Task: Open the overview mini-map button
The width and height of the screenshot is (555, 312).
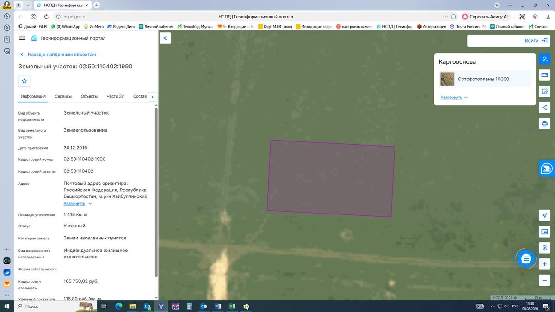Action: coord(544,232)
